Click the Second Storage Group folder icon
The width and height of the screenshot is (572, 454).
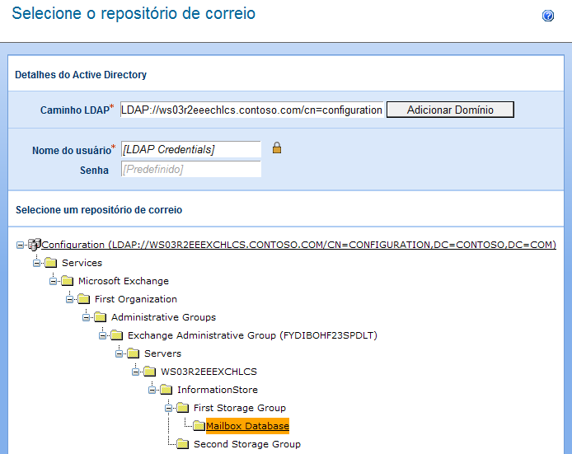182,444
